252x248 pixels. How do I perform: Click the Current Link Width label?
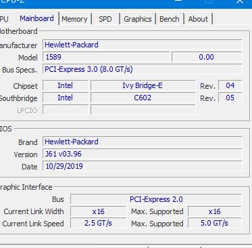34,211
